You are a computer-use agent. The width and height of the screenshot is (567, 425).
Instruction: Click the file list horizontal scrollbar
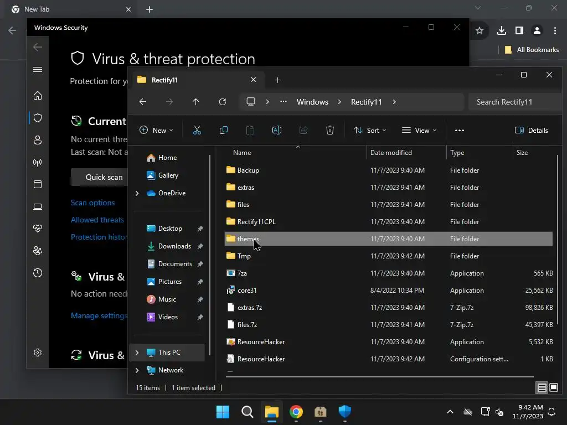[x=379, y=376]
